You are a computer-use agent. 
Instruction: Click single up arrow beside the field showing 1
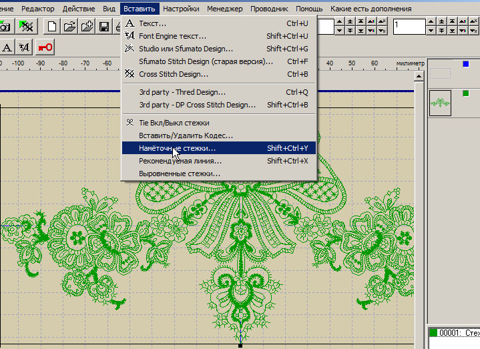[431, 21]
